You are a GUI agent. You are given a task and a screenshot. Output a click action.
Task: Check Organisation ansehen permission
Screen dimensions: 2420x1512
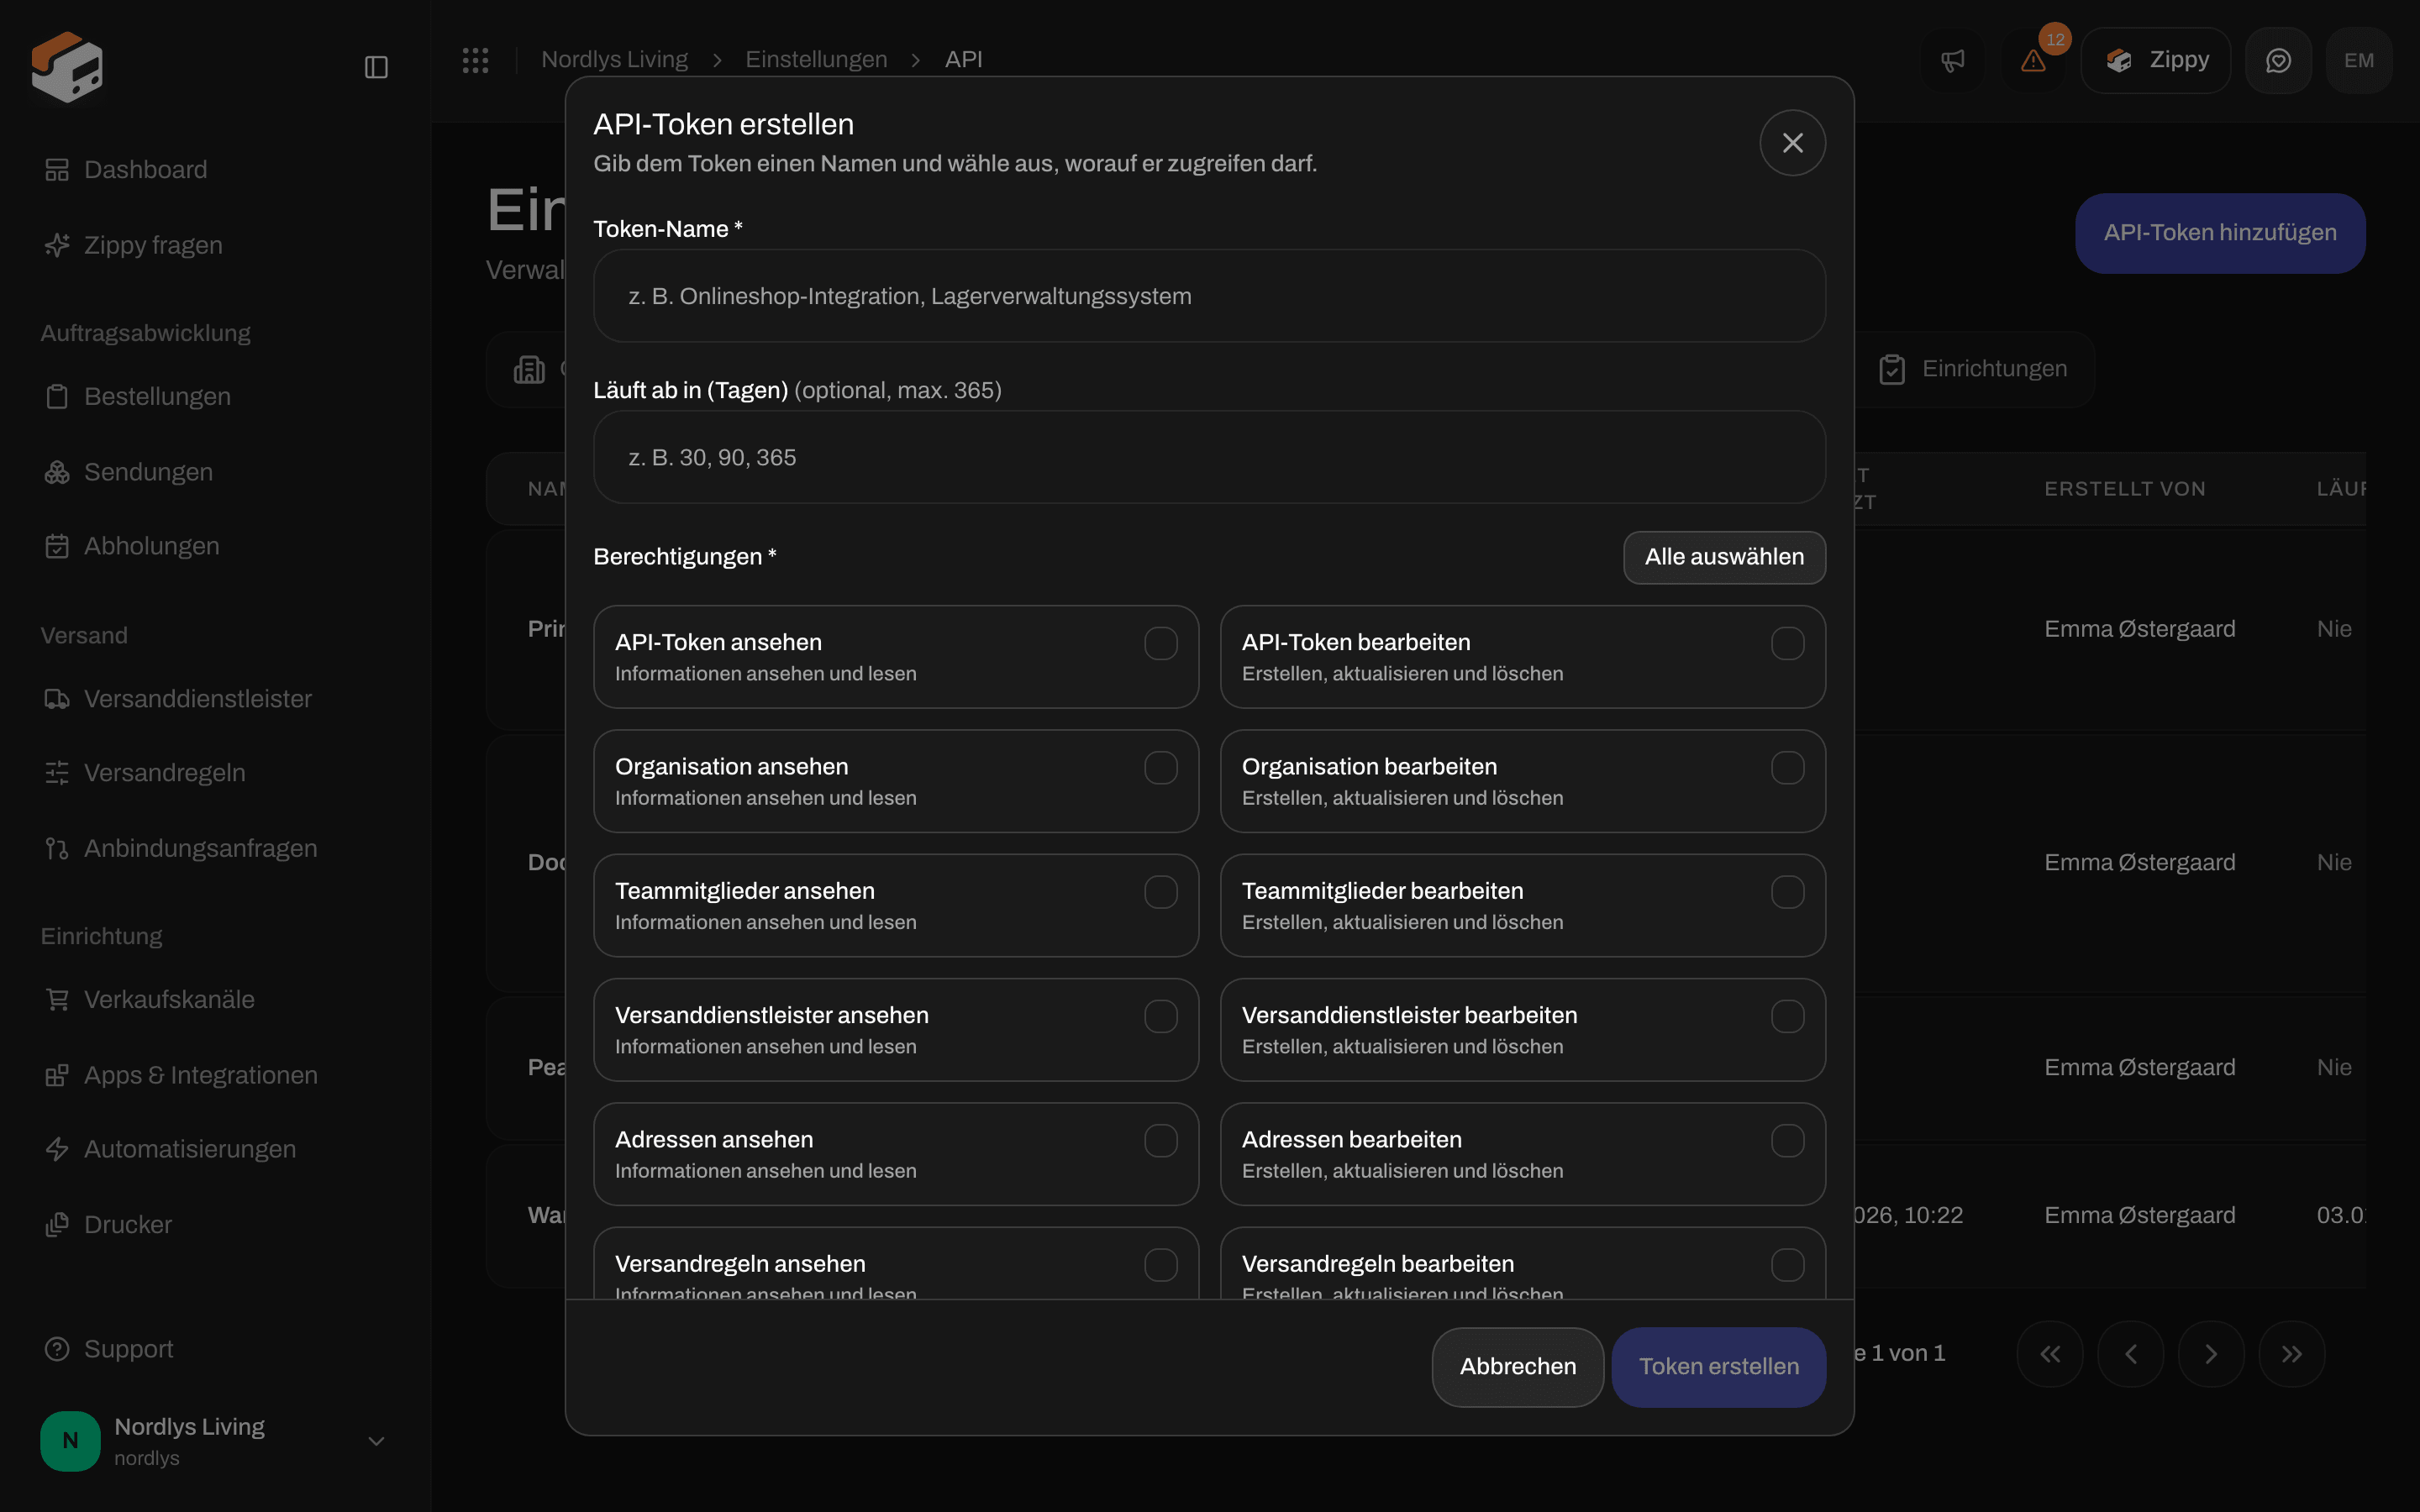click(x=1160, y=768)
